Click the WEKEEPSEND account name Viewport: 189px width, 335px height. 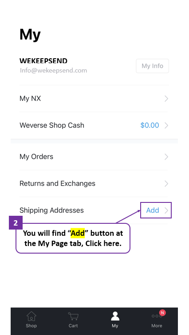(x=43, y=61)
